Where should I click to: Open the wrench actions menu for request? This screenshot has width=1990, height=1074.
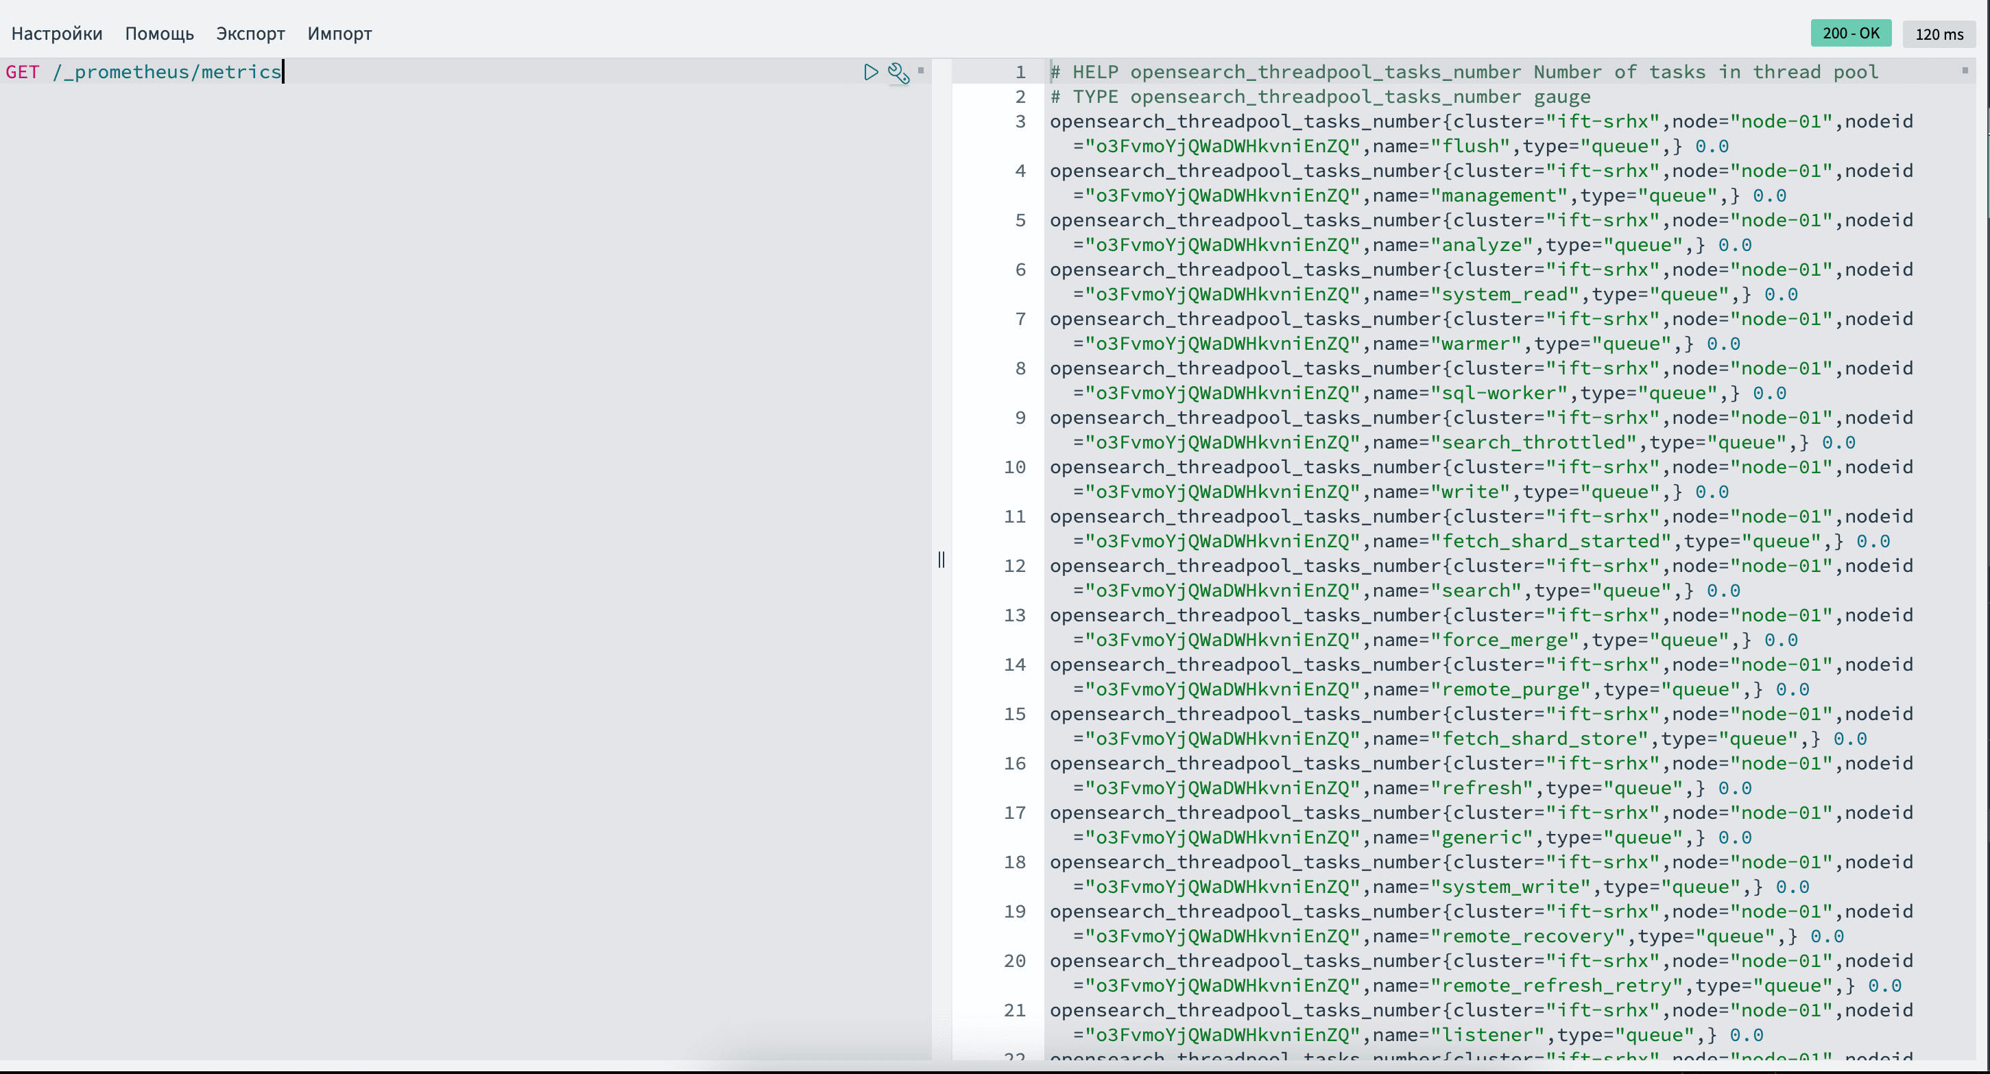coord(898,73)
